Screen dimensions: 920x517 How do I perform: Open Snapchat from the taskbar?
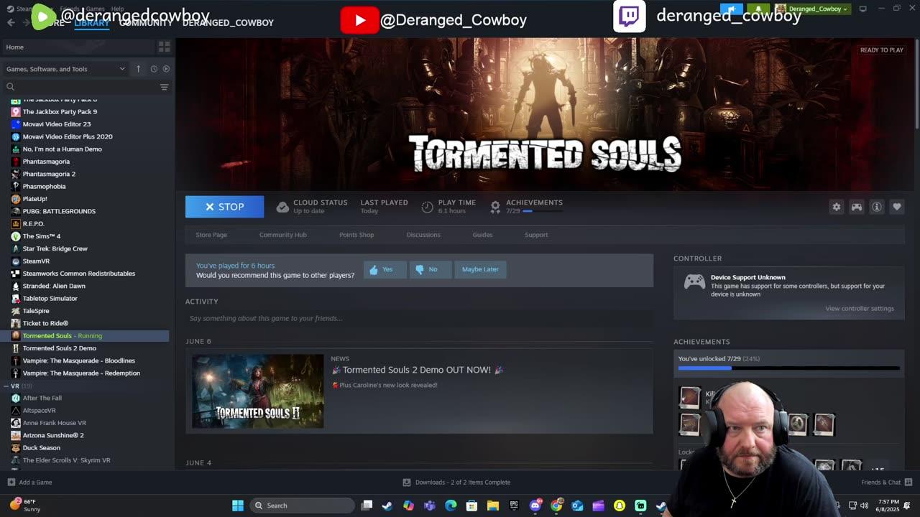[620, 506]
